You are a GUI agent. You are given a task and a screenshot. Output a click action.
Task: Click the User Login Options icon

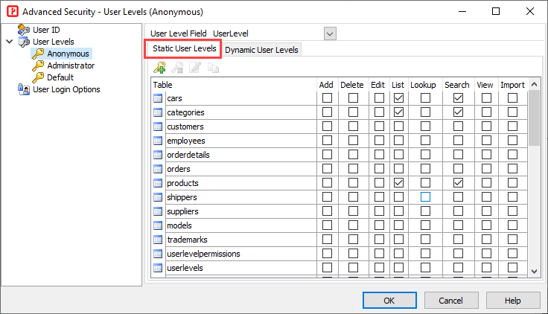tap(24, 89)
